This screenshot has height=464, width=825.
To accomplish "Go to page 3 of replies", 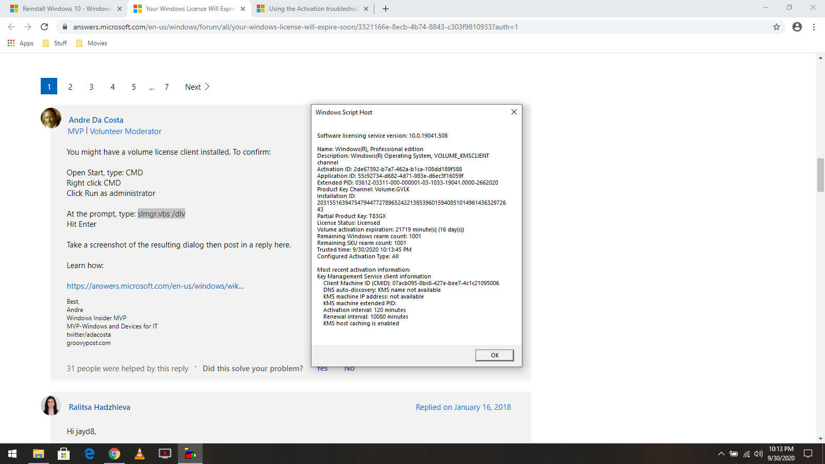I will (x=91, y=87).
